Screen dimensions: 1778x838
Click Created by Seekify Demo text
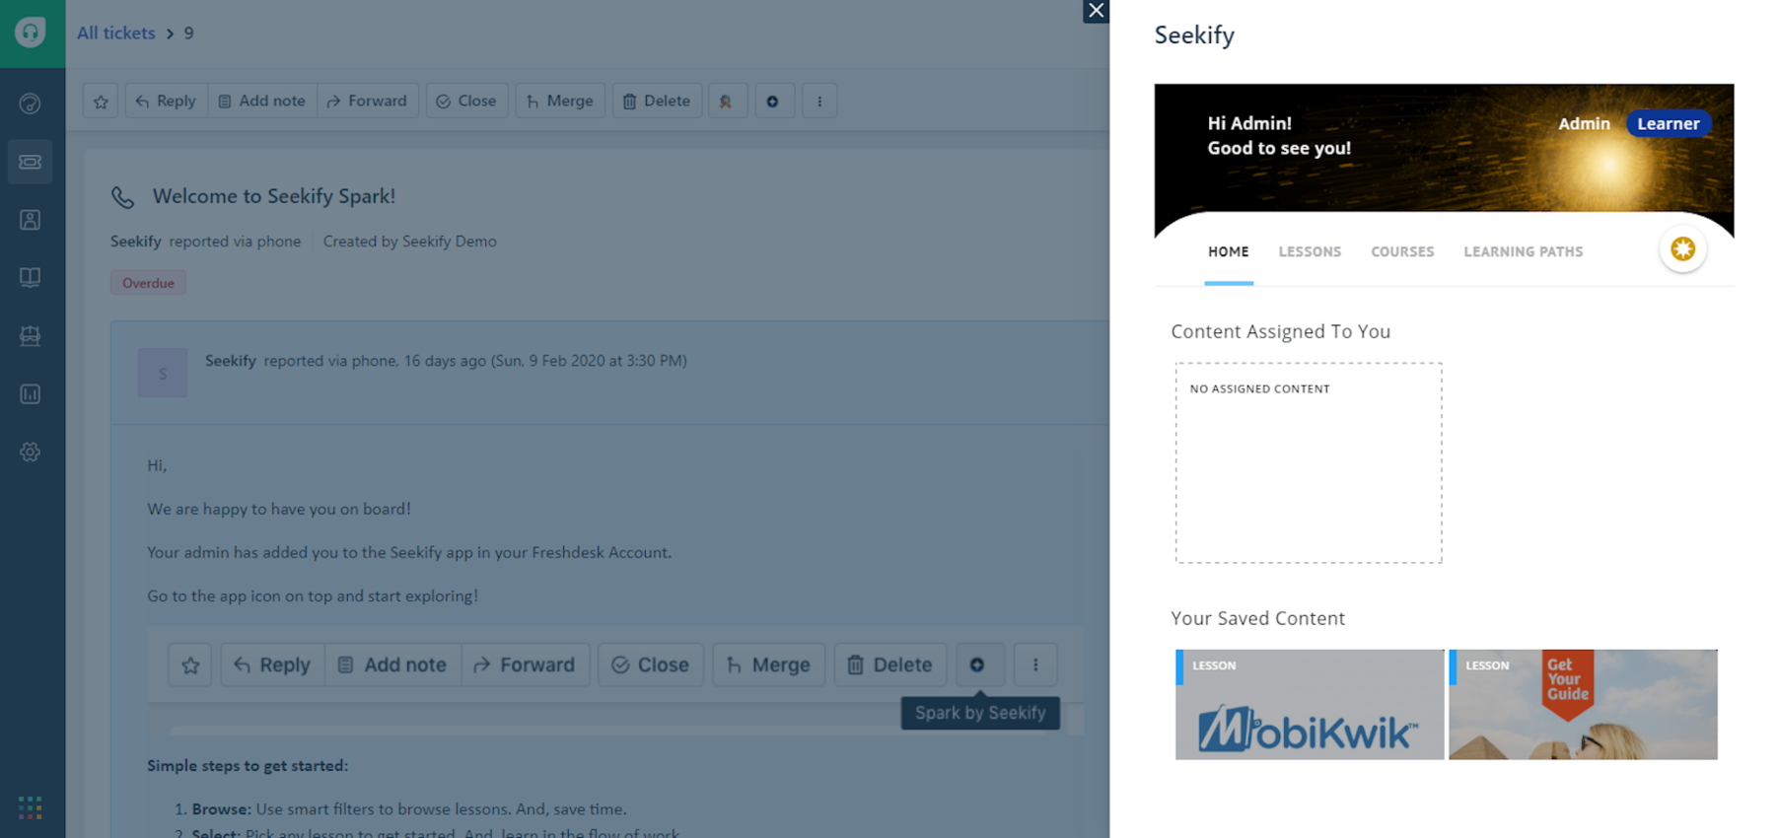pos(410,242)
